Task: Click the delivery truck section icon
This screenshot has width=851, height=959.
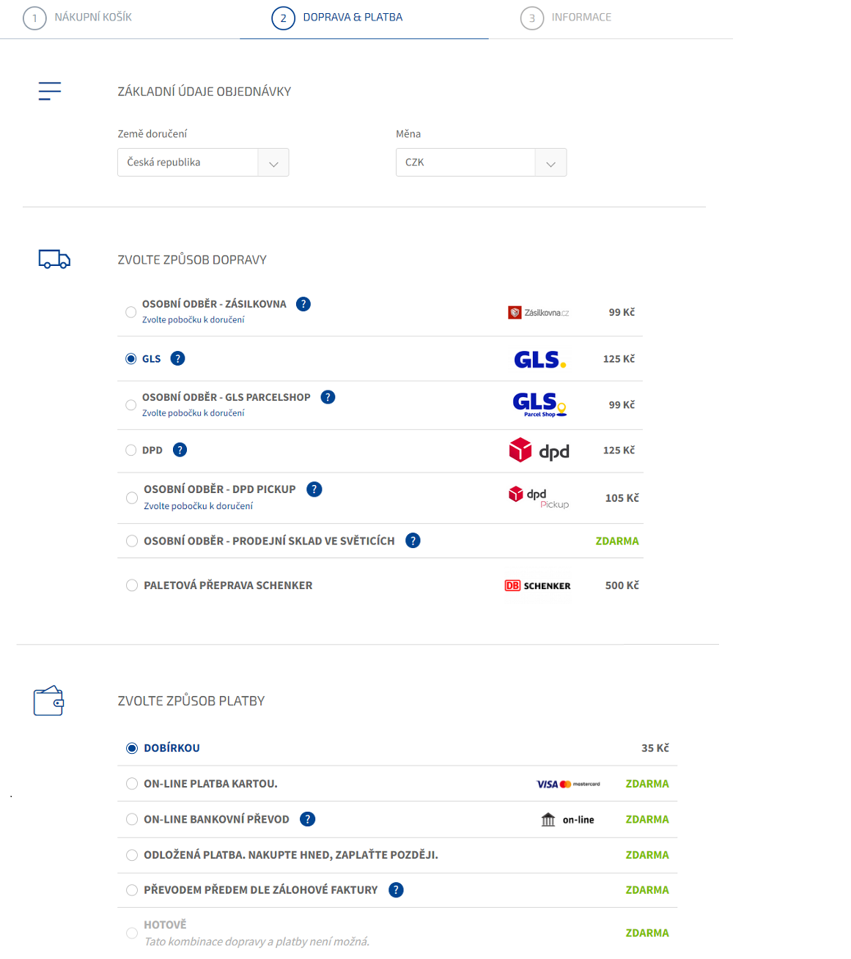Action: point(54,259)
